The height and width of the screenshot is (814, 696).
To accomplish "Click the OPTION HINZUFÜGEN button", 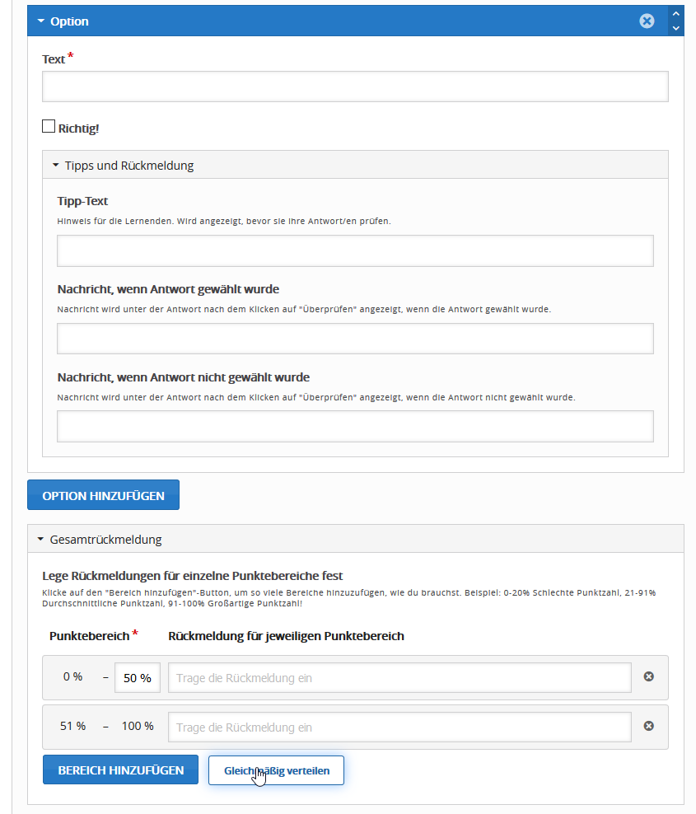I will [103, 496].
